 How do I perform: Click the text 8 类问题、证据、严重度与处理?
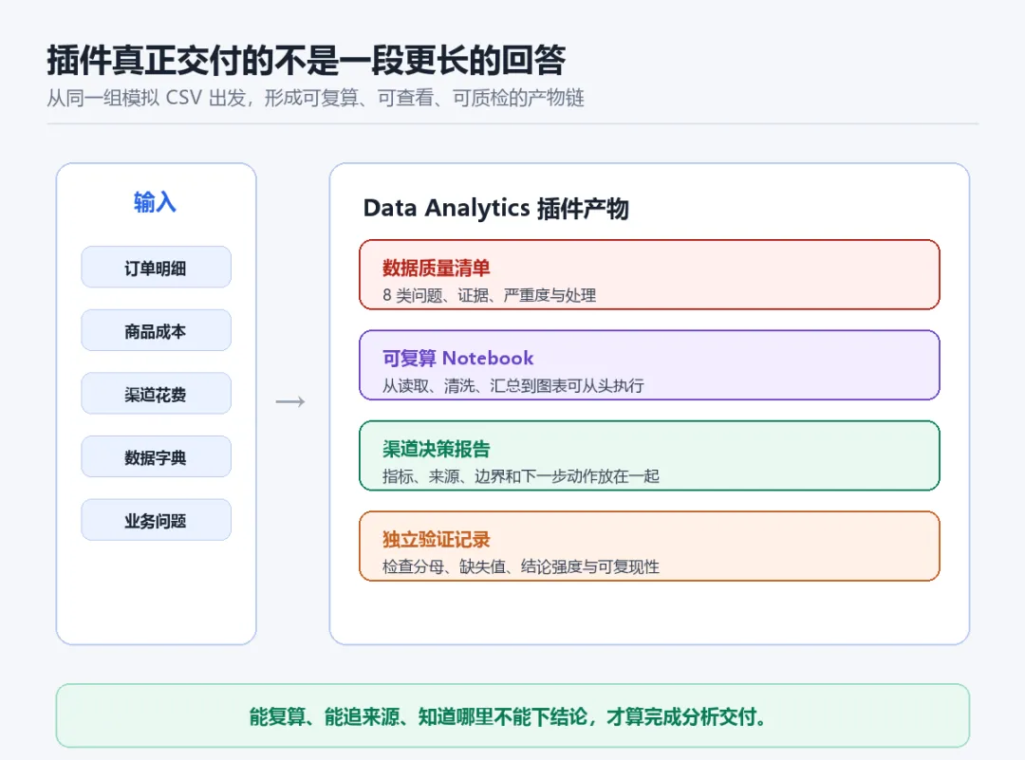coord(489,295)
